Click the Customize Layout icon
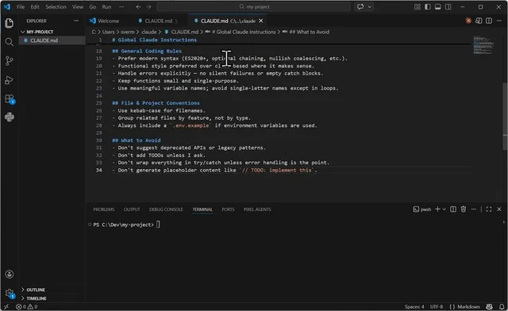This screenshot has width=508, height=311. pyautogui.click(x=418, y=7)
